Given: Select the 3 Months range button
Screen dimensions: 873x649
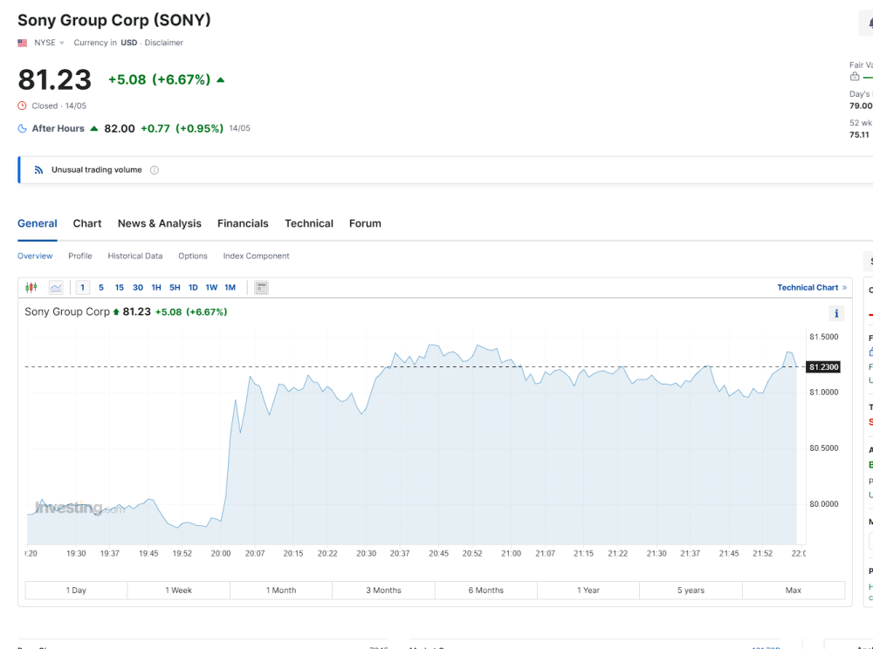Looking at the screenshot, I should click(383, 591).
